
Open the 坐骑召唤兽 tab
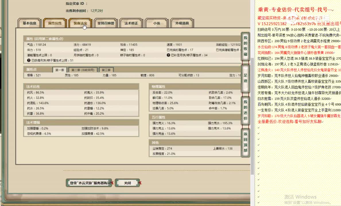(106, 23)
